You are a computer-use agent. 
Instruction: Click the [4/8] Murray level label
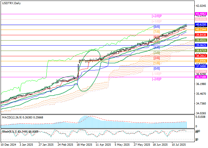coord(157,47)
